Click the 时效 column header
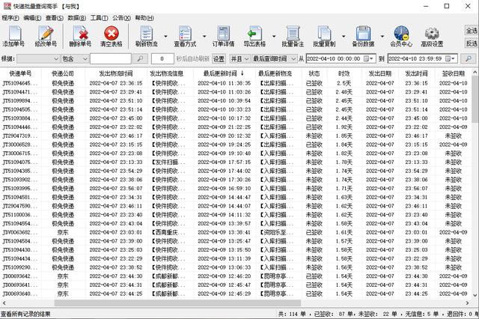Screen dimensions: 479x319 [344, 73]
